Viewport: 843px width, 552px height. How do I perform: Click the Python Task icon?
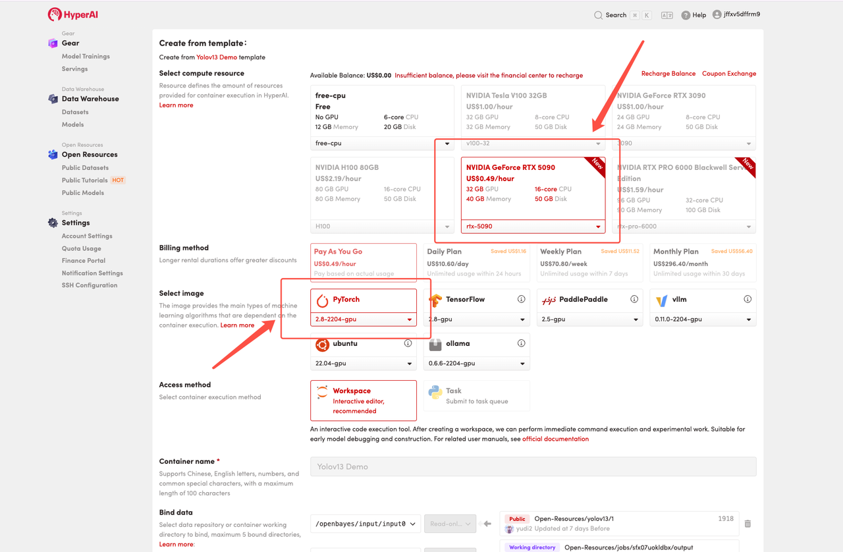[x=435, y=393]
